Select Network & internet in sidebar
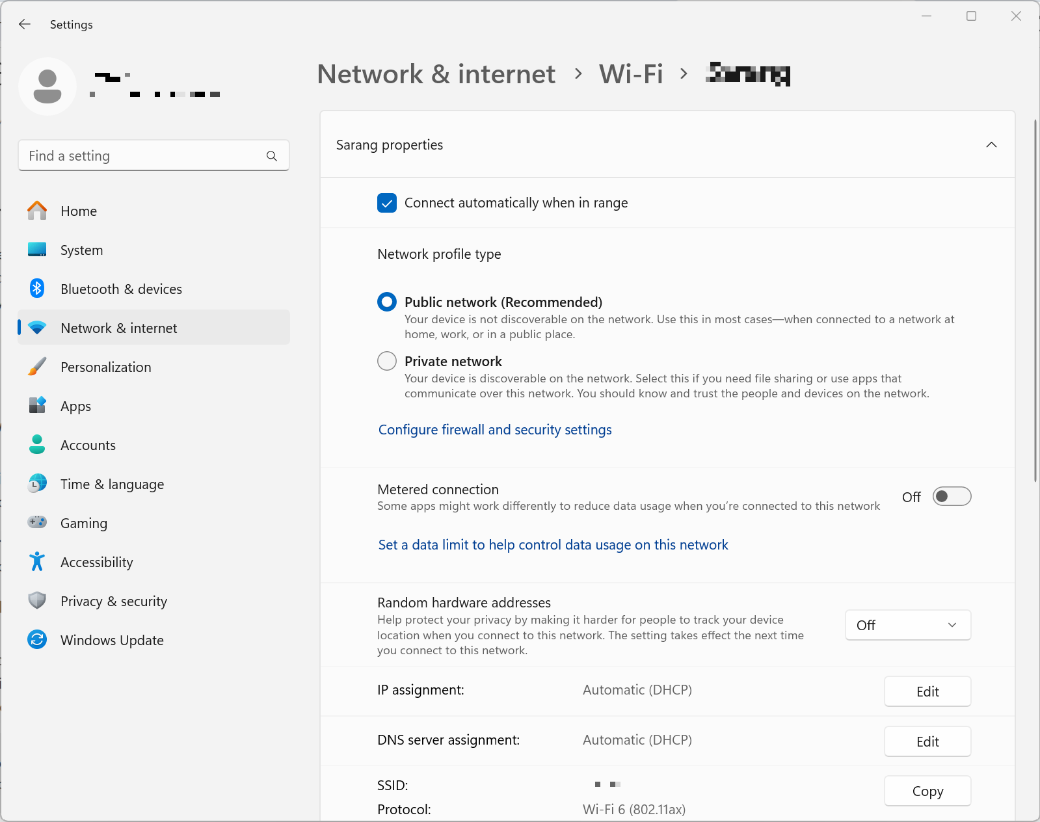This screenshot has width=1040, height=822. point(153,328)
